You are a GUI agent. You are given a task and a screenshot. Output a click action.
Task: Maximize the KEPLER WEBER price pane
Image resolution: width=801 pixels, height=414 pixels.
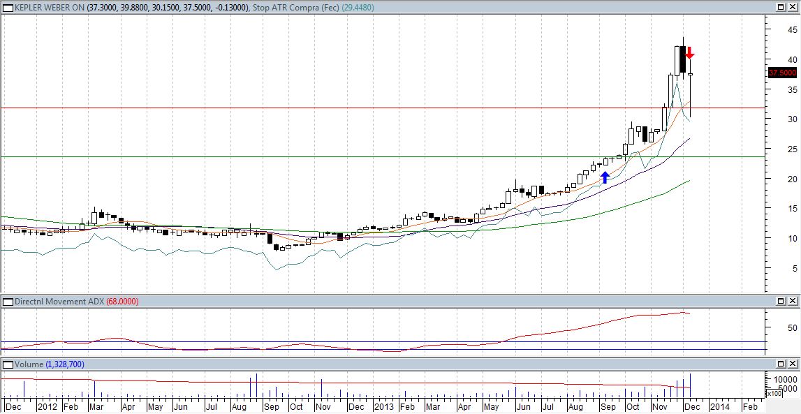pyautogui.click(x=781, y=6)
